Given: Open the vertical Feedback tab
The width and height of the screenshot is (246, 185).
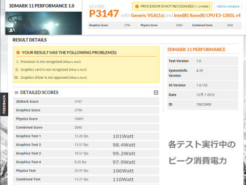Looking at the screenshot, I should point(4,104).
